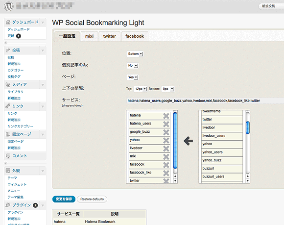Switch to the mixi tab
Image resolution: width=284 pixels, height=225 pixels.
click(90, 36)
